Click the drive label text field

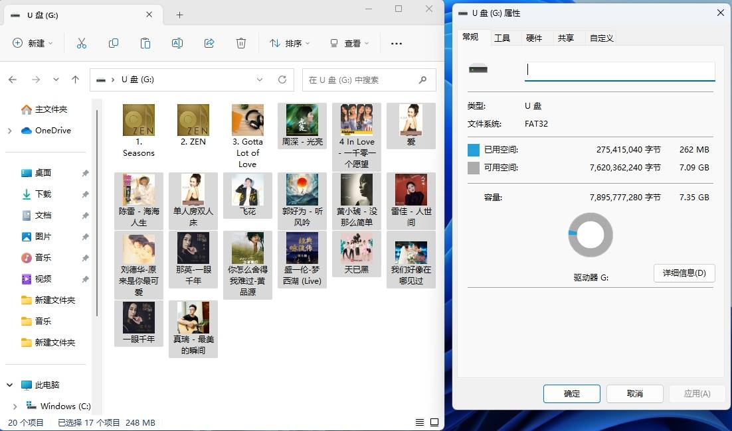click(x=620, y=71)
